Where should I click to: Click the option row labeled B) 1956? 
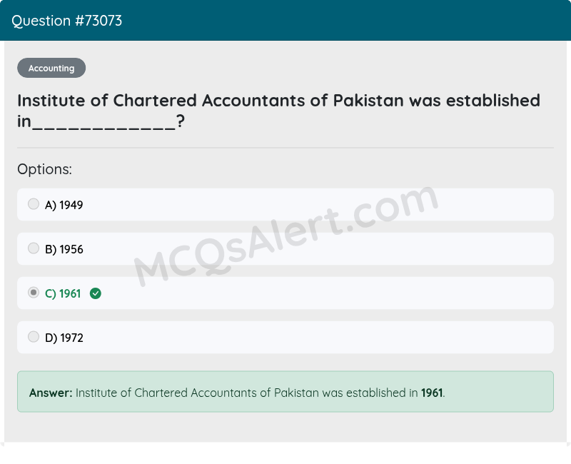(x=285, y=248)
